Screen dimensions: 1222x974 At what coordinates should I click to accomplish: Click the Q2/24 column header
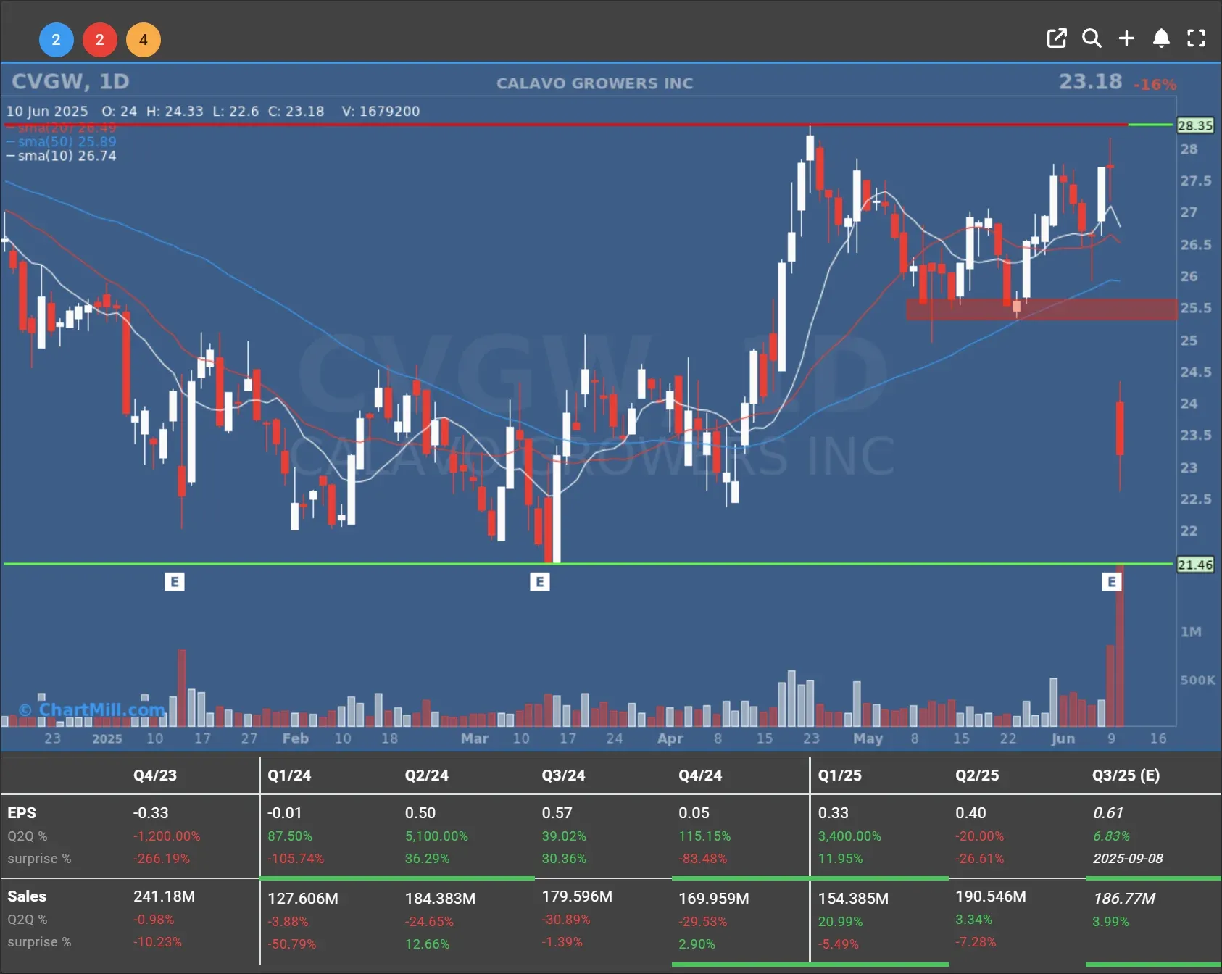[427, 775]
